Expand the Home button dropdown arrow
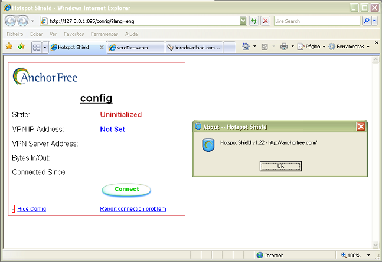The image size is (382, 262). [254, 46]
